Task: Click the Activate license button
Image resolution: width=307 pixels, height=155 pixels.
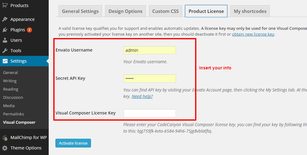Action: 73,143
